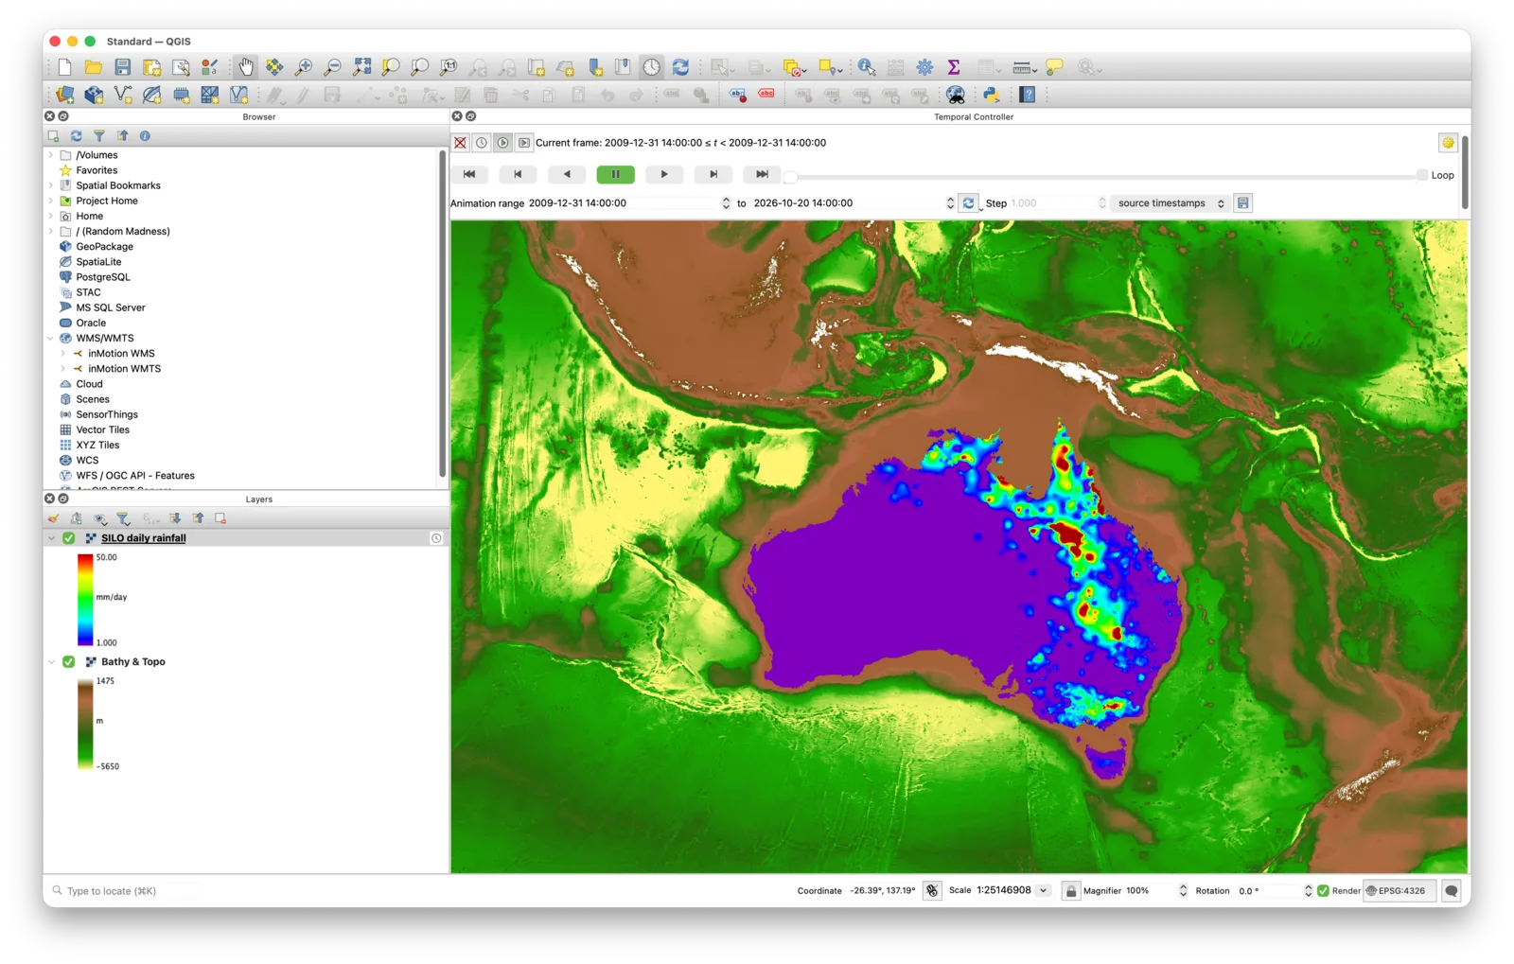Switch to fixed range temporal navigation mode
The image size is (1514, 964).
(482, 143)
